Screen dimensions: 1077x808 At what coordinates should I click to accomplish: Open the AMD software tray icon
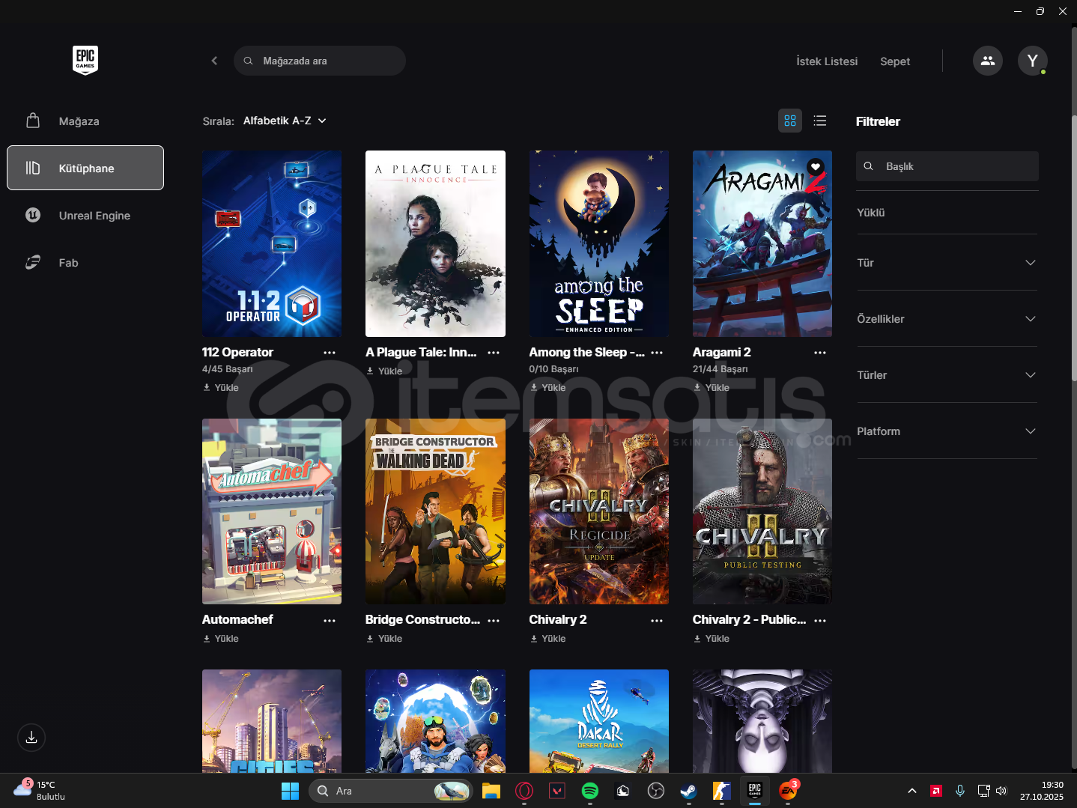[936, 791]
